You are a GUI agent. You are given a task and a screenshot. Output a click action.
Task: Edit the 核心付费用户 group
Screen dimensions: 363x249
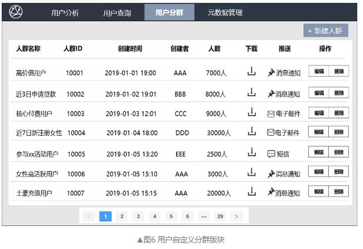(x=319, y=113)
